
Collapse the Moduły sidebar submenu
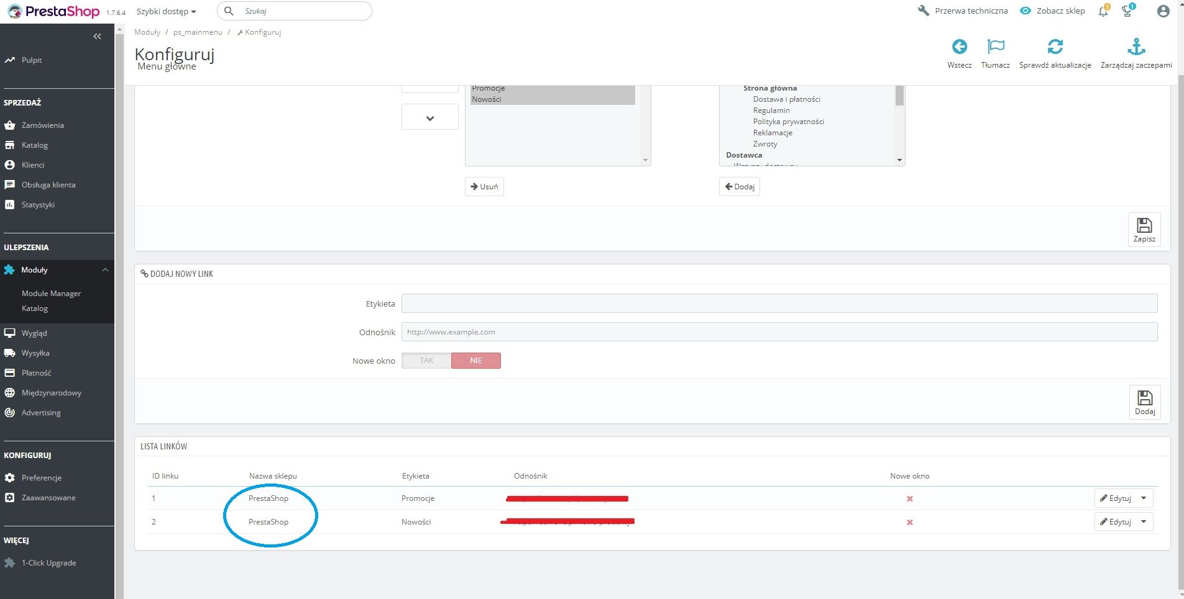click(105, 270)
